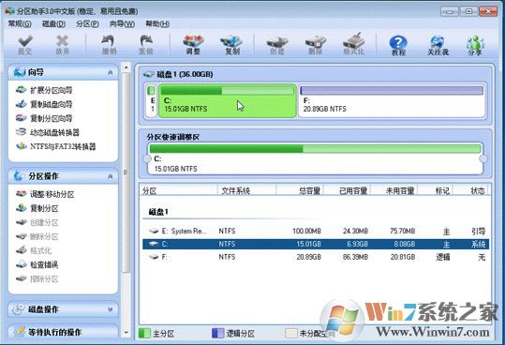
Task: Click the 磁盘1 (36.00GB) disk header
Action: coord(178,74)
